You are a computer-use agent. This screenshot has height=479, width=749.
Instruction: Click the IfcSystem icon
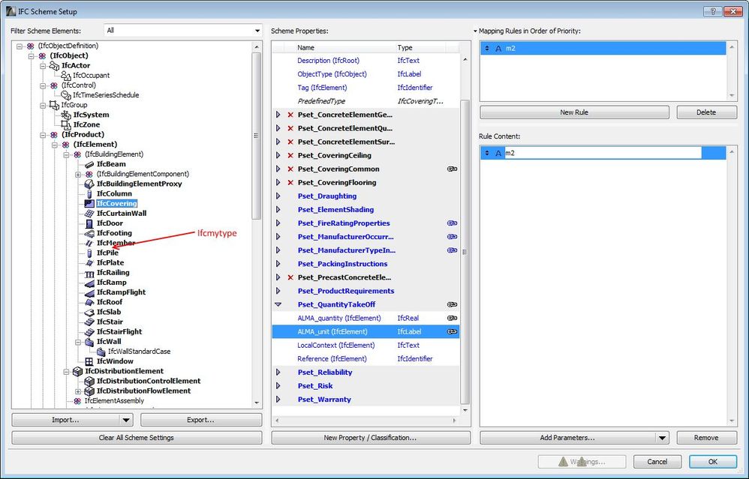click(66, 115)
